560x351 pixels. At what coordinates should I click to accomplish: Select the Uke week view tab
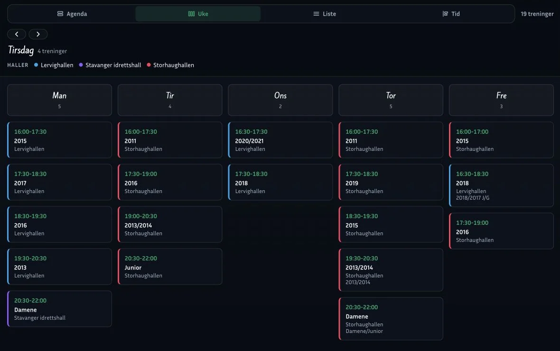click(198, 14)
